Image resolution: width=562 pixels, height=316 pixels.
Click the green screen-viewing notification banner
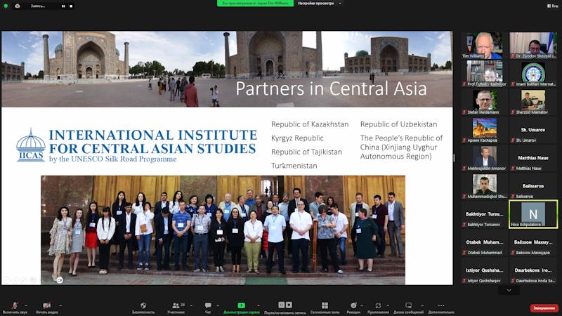(x=255, y=4)
